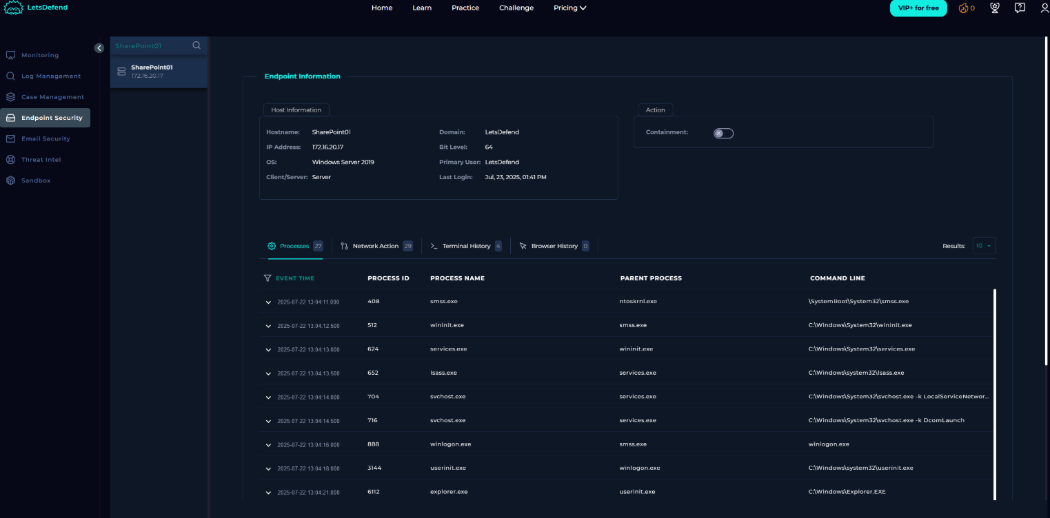Expand the wininit.exe process row
1050x518 pixels.
[x=268, y=326]
